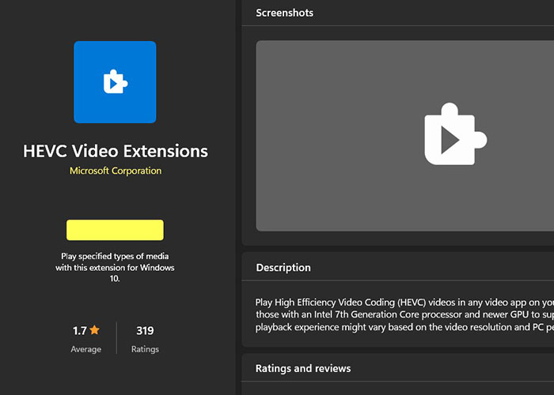This screenshot has width=554, height=395.
Task: Select the Screenshots section header
Action: coord(284,13)
